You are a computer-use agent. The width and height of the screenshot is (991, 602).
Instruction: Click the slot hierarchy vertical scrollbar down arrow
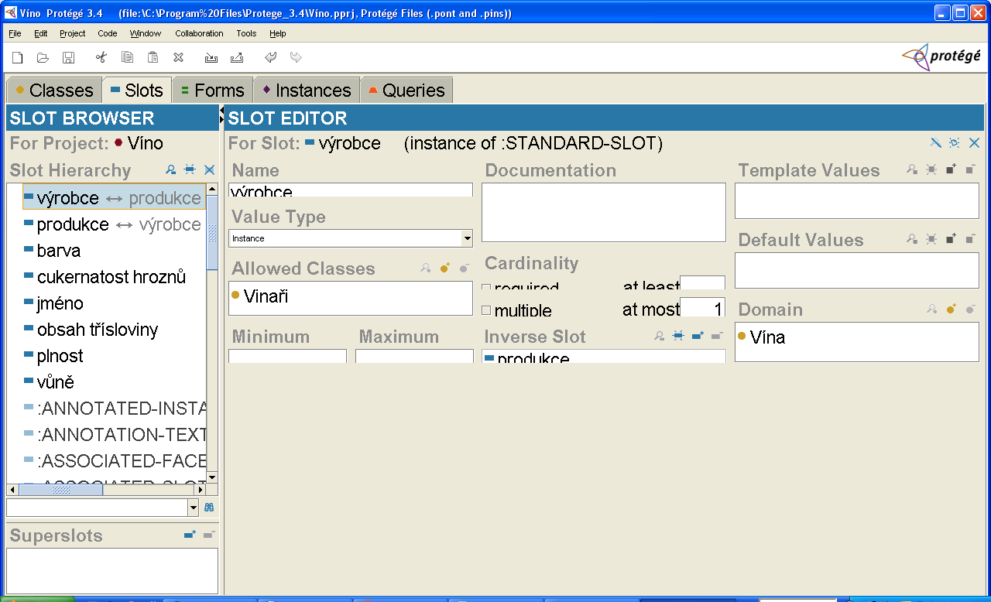212,477
